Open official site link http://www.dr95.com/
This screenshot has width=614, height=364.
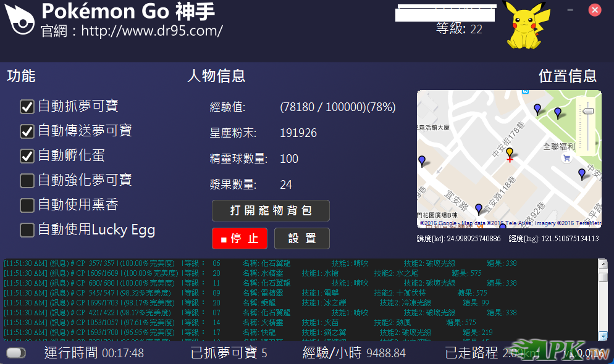point(152,30)
